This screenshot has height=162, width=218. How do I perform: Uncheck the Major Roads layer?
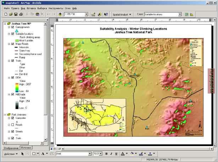click(13, 44)
